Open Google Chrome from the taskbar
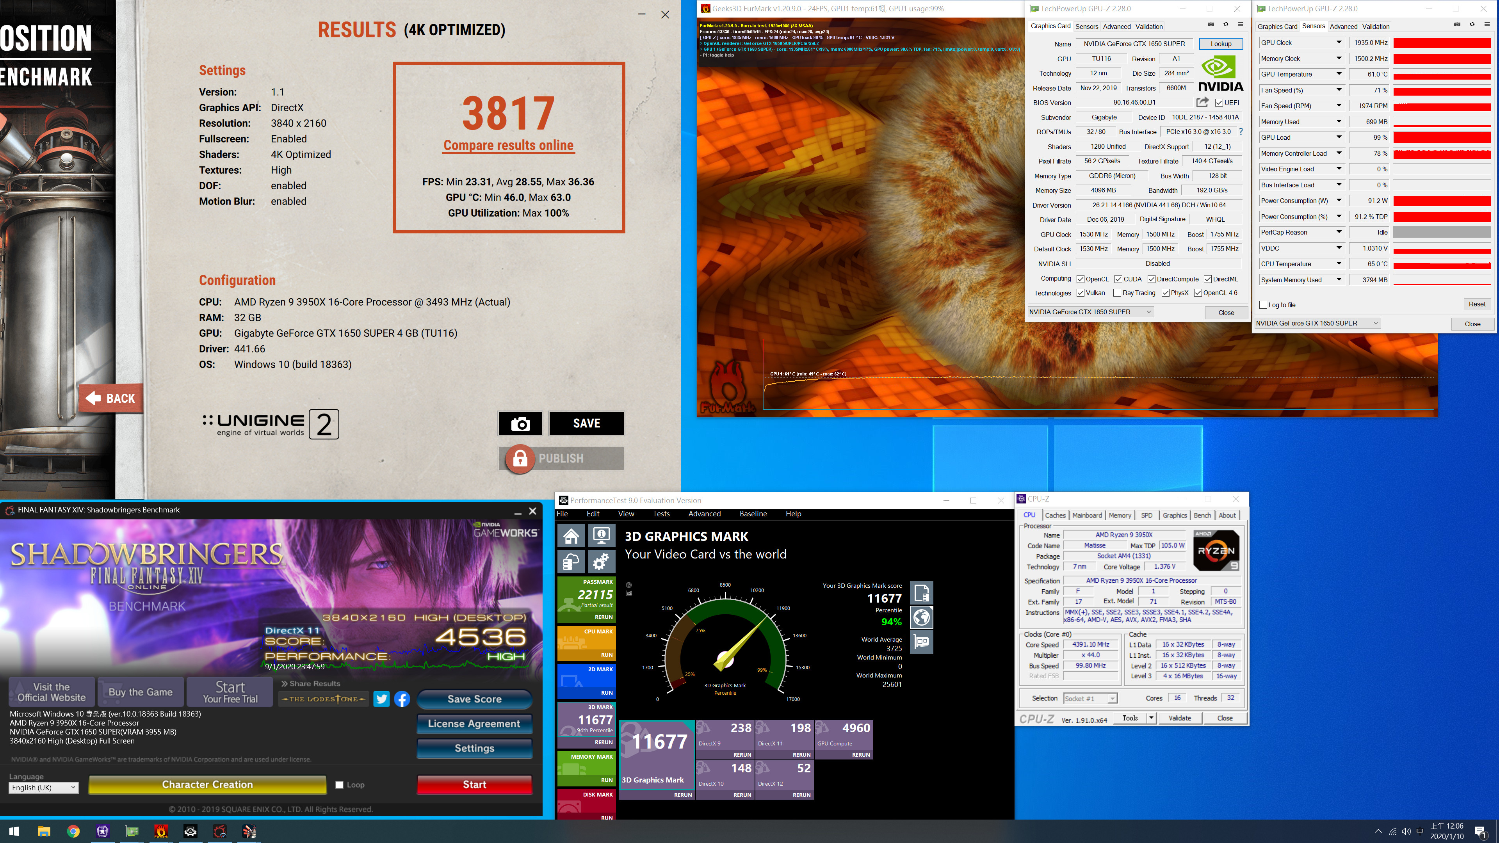Viewport: 1499px width, 843px height. pyautogui.click(x=73, y=831)
